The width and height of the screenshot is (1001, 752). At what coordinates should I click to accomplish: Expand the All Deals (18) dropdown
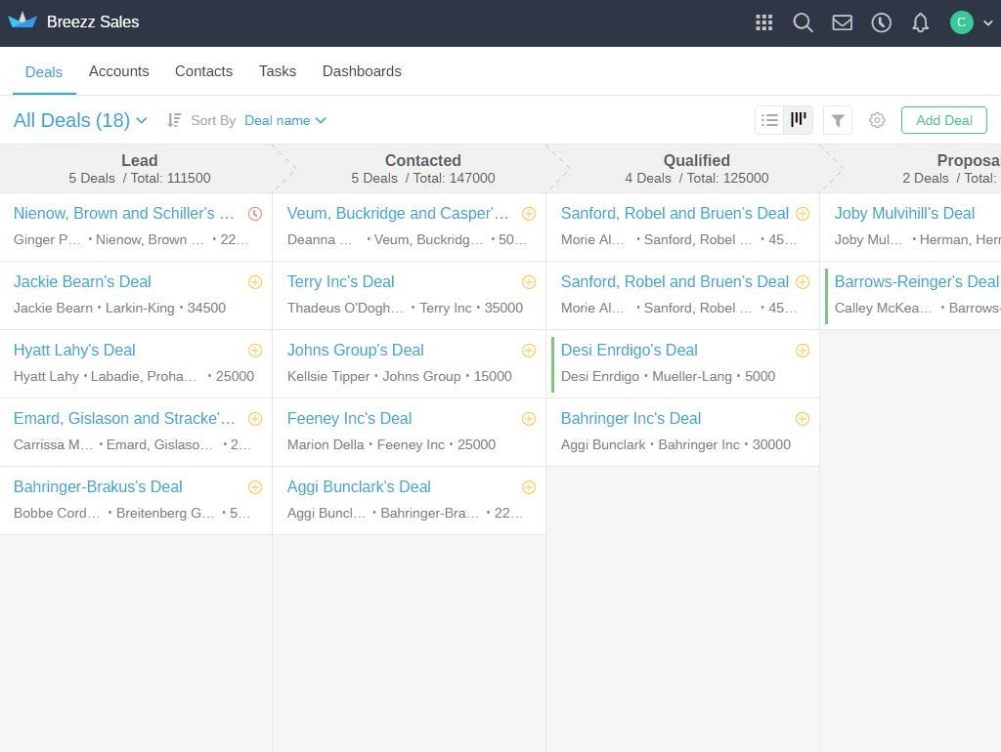click(x=141, y=120)
